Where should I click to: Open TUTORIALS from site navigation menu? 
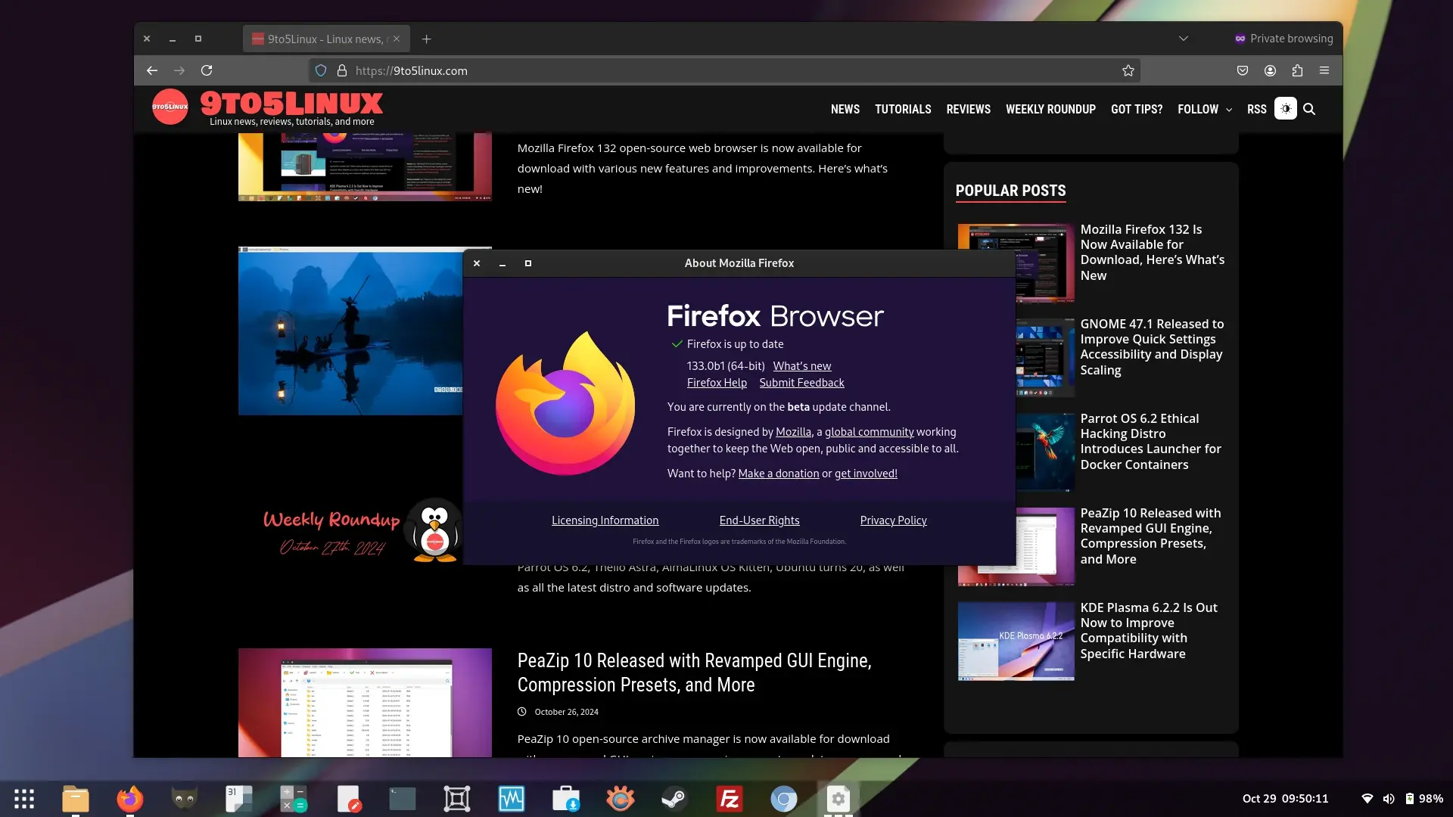[x=903, y=109]
